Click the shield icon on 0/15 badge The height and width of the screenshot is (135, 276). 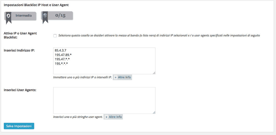point(45,16)
